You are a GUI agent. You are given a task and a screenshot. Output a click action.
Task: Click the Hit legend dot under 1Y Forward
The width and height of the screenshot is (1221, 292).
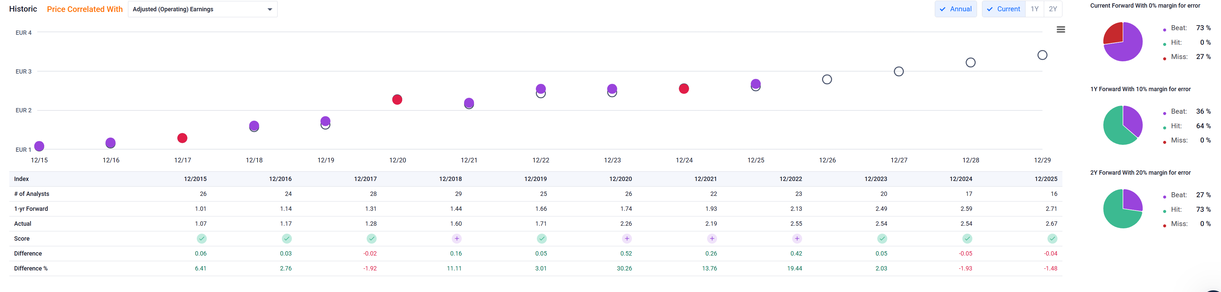[x=1164, y=128]
